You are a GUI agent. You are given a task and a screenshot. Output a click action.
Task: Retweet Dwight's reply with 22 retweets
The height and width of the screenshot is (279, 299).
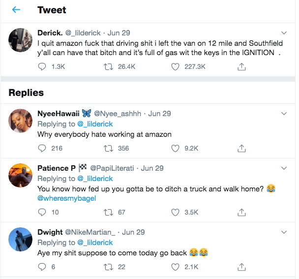coord(109,267)
